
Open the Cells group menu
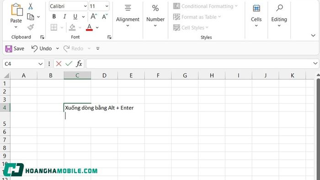tap(256, 16)
